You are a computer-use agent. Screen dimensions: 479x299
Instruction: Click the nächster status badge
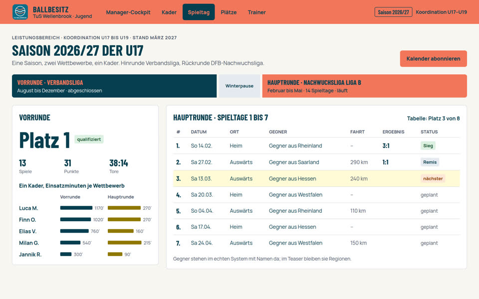(433, 179)
